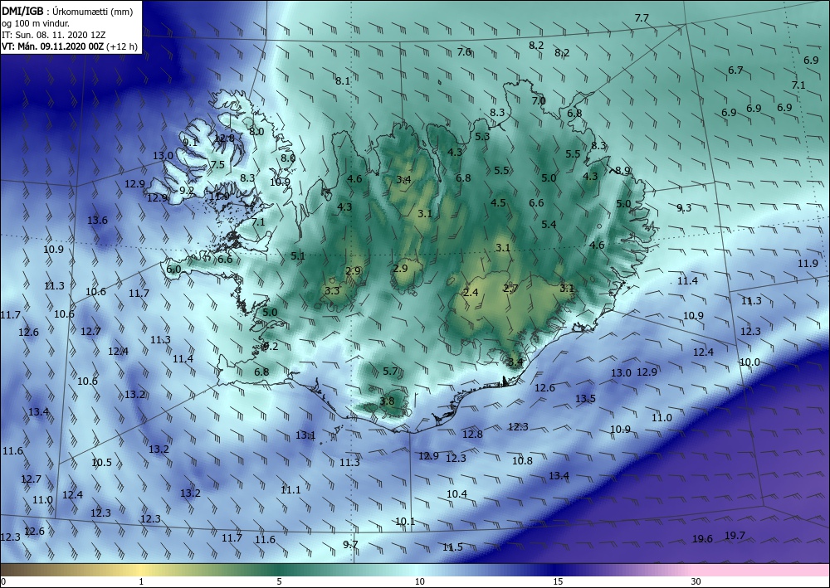This screenshot has height=588, width=830.
Task: Click the value 3.3 over the western glacier
Action: pos(332,290)
